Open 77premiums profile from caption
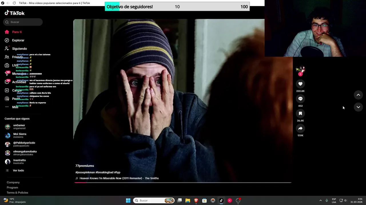Image resolution: width=366 pixels, height=205 pixels. (85, 166)
